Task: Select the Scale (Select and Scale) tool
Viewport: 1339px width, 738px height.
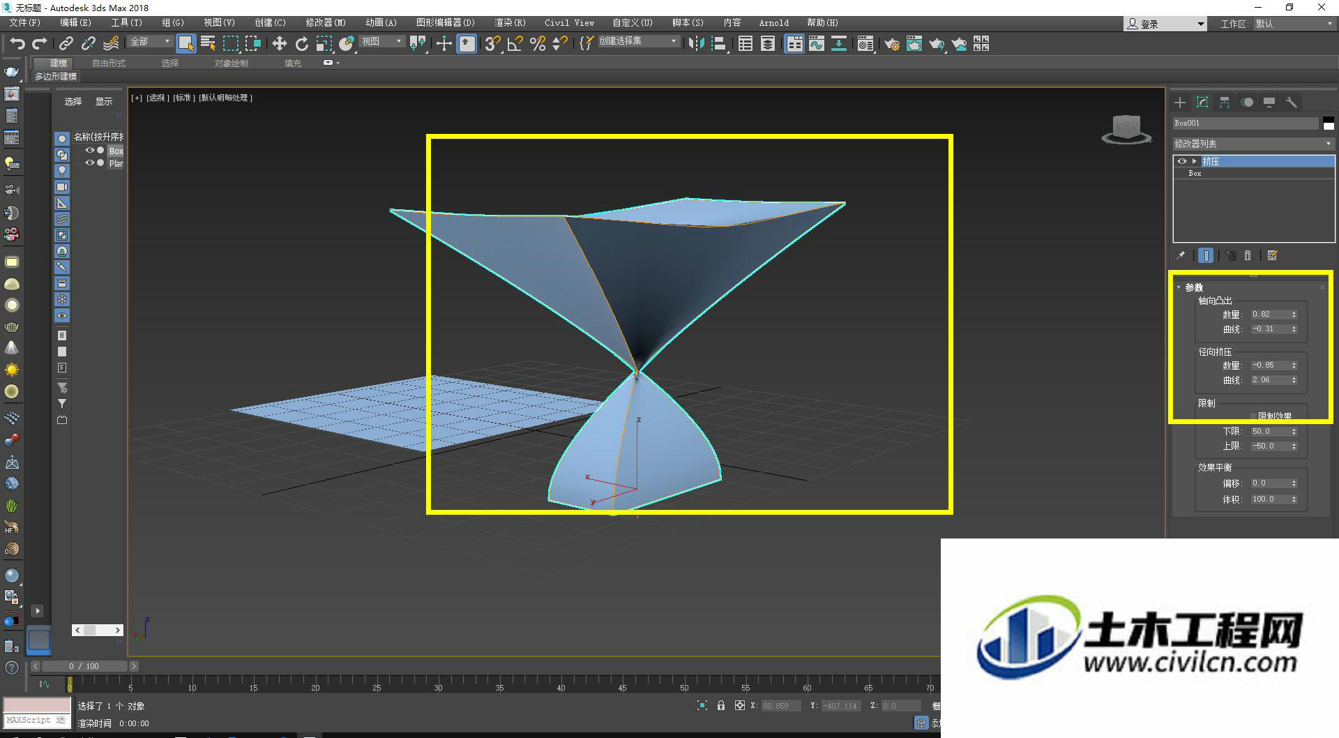Action: pyautogui.click(x=324, y=43)
